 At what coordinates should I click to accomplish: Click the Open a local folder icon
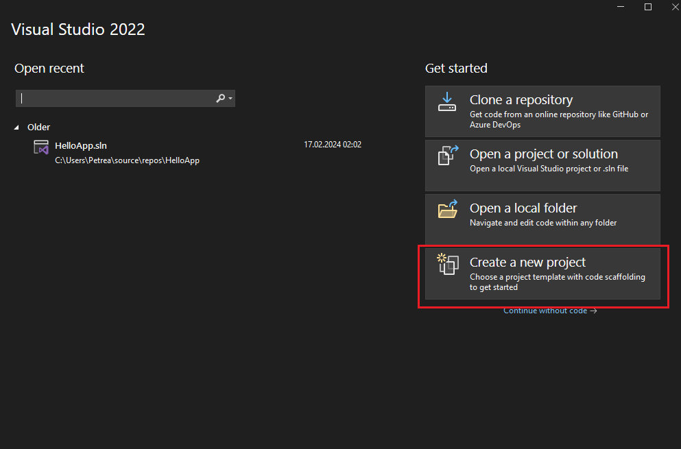tap(448, 209)
